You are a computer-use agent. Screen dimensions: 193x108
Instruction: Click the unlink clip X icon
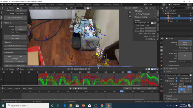point(90,8)
